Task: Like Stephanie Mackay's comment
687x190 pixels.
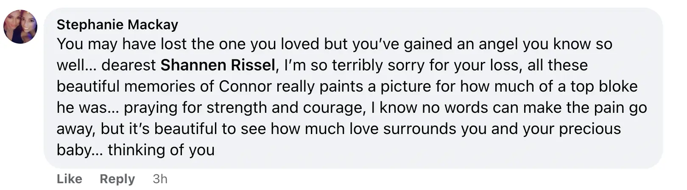Action: 69,179
